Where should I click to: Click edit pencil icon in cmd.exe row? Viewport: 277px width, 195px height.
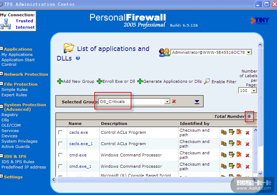231,155
